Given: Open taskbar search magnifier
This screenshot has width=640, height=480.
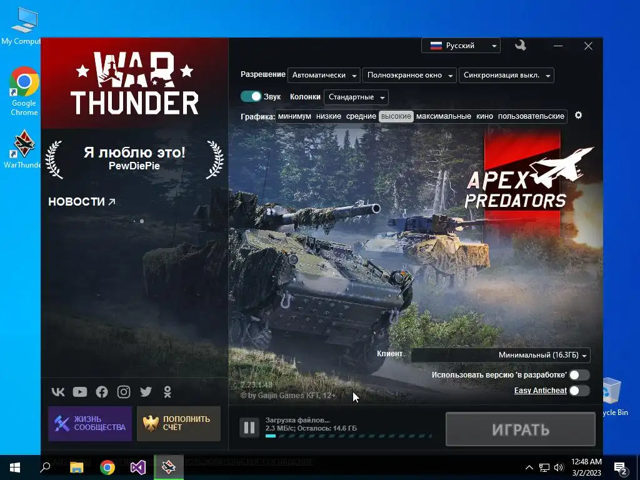Looking at the screenshot, I should click(x=45, y=467).
